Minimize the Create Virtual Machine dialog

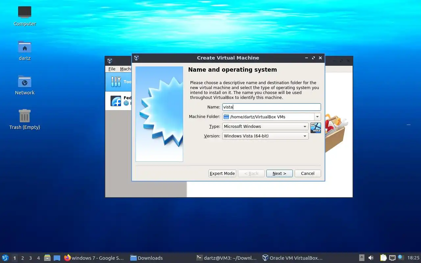pyautogui.click(x=307, y=58)
